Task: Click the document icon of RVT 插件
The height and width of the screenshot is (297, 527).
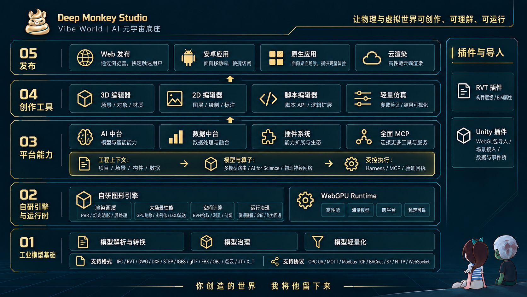Action: [x=464, y=91]
